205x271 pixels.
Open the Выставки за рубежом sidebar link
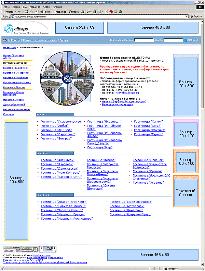click(x=16, y=68)
